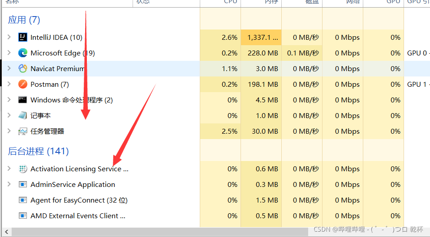Select AMD External Events Client name
Image resolution: width=430 pixels, height=237 pixels.
tap(78, 216)
